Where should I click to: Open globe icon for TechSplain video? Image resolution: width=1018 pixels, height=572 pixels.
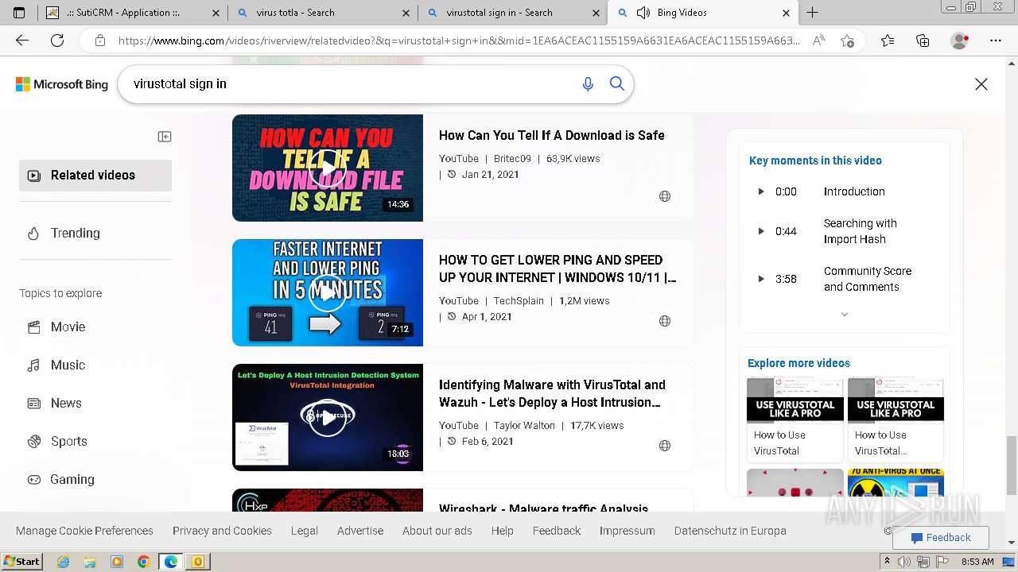point(665,321)
